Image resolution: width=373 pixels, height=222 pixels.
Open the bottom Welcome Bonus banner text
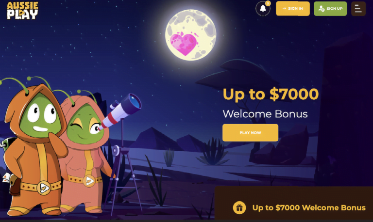[309, 208]
